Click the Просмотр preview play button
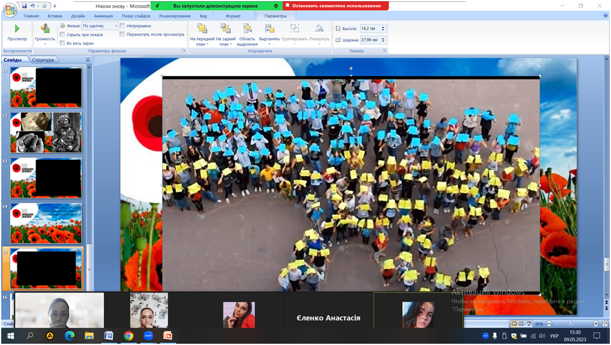The image size is (611, 345). (x=17, y=31)
